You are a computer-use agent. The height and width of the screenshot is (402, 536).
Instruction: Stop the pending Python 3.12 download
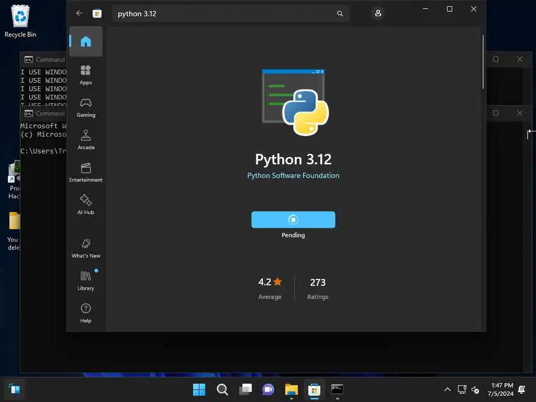pos(293,220)
